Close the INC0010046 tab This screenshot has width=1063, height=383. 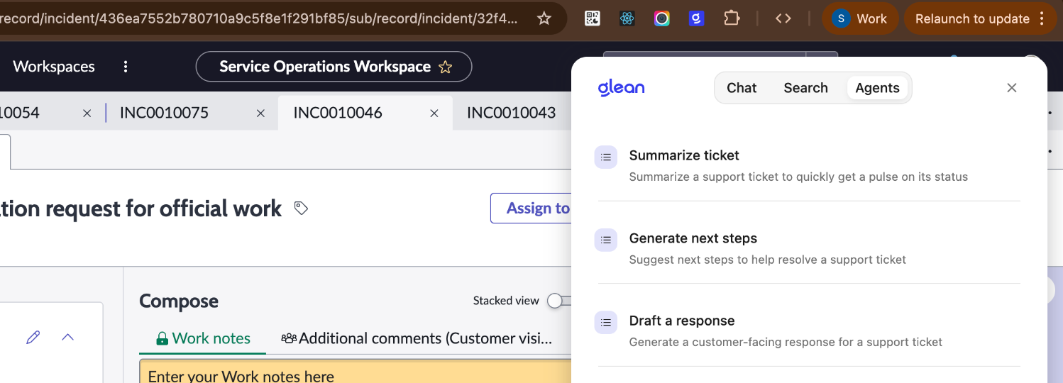point(434,113)
